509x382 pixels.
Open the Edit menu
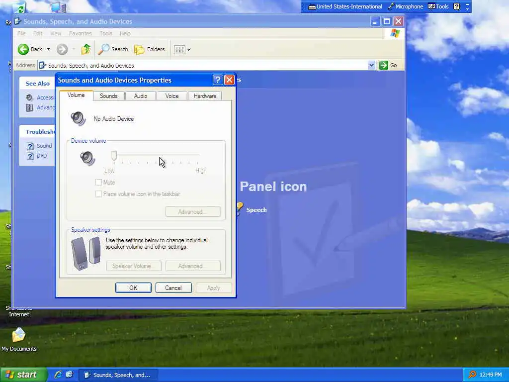[x=38, y=33]
